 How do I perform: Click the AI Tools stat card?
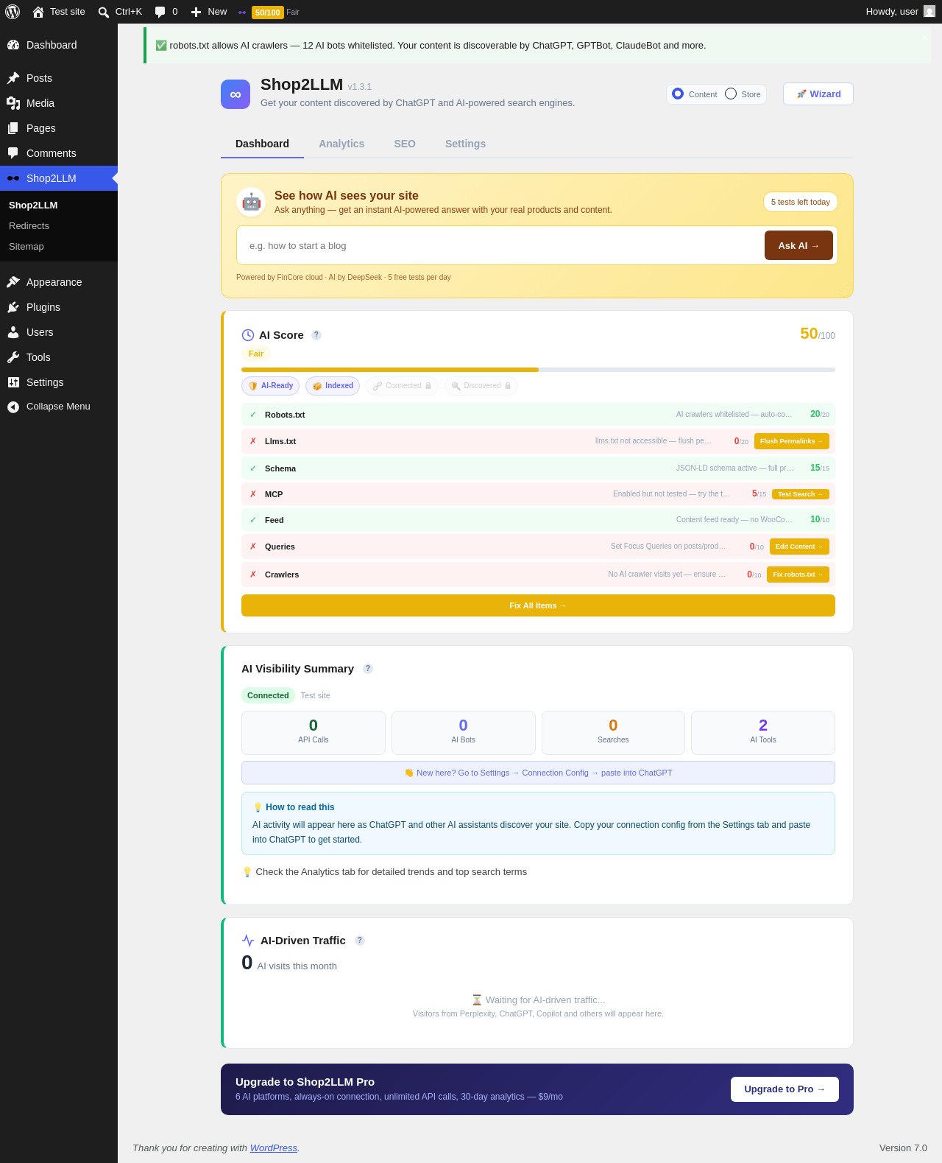[763, 733]
